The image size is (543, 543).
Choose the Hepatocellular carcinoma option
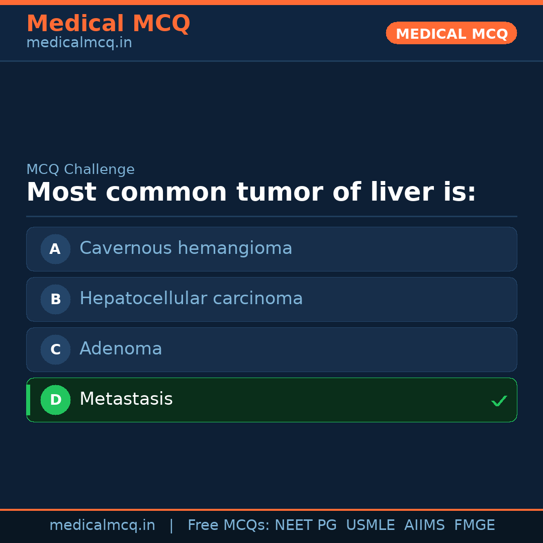click(x=191, y=299)
